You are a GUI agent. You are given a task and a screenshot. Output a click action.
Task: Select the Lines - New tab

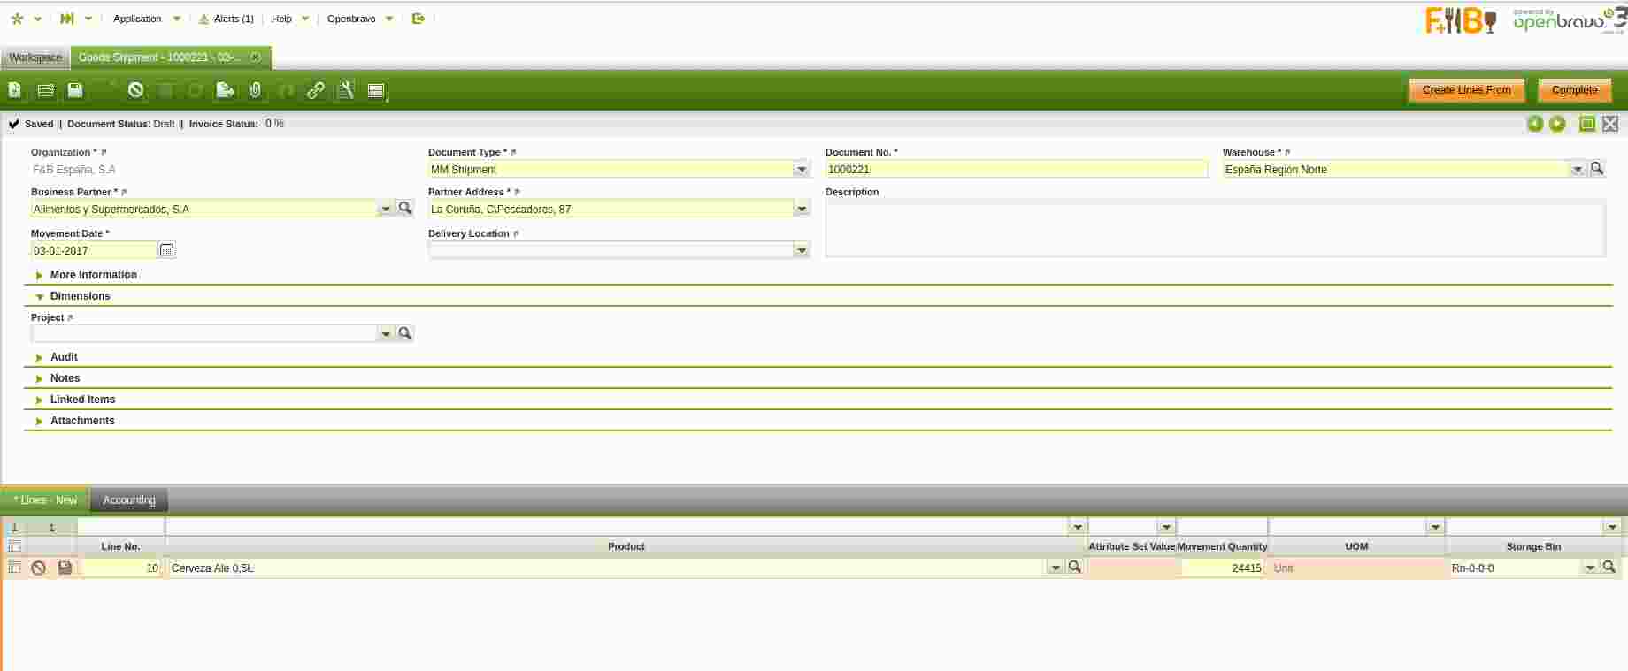click(45, 500)
